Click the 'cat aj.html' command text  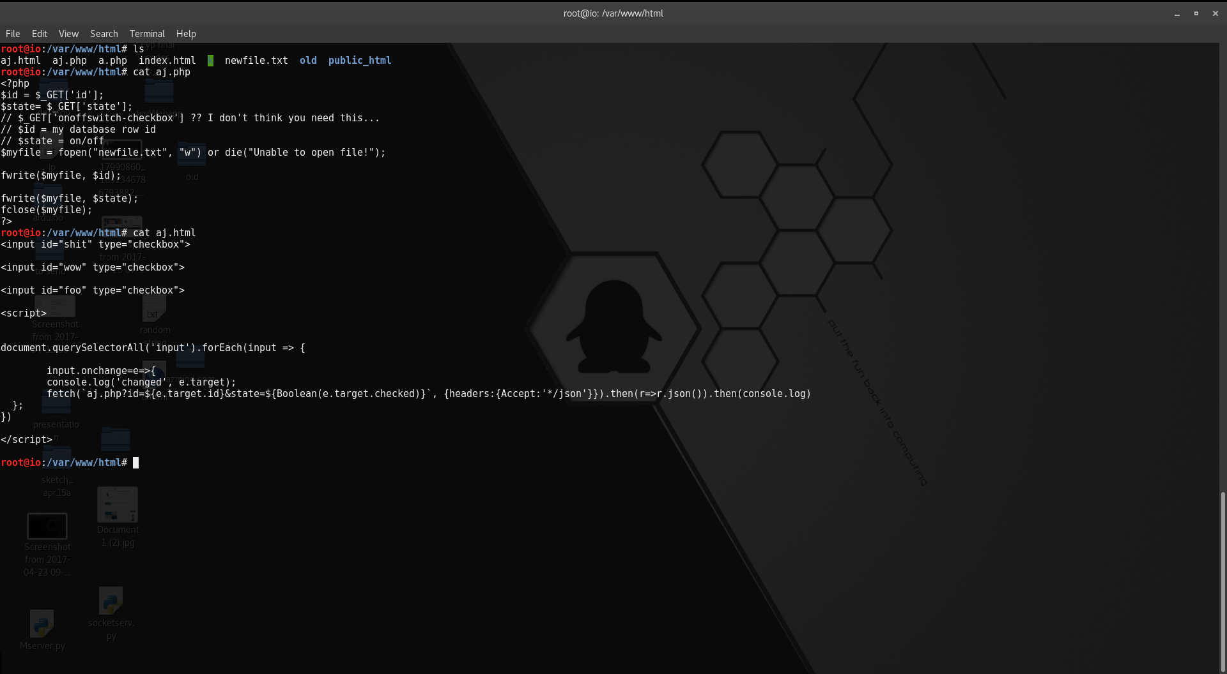click(164, 233)
